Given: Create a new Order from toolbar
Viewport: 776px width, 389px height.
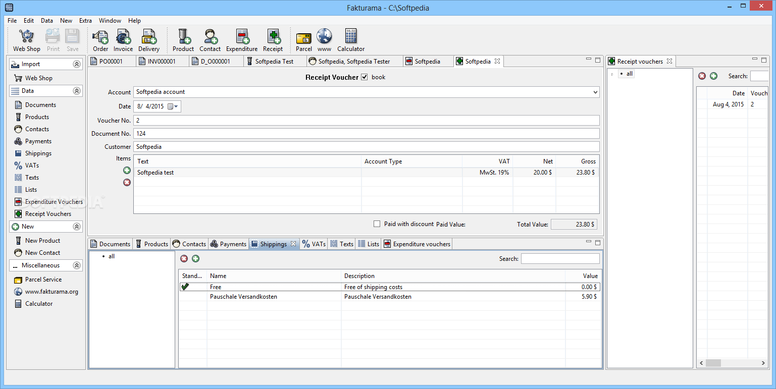Looking at the screenshot, I should pos(100,40).
